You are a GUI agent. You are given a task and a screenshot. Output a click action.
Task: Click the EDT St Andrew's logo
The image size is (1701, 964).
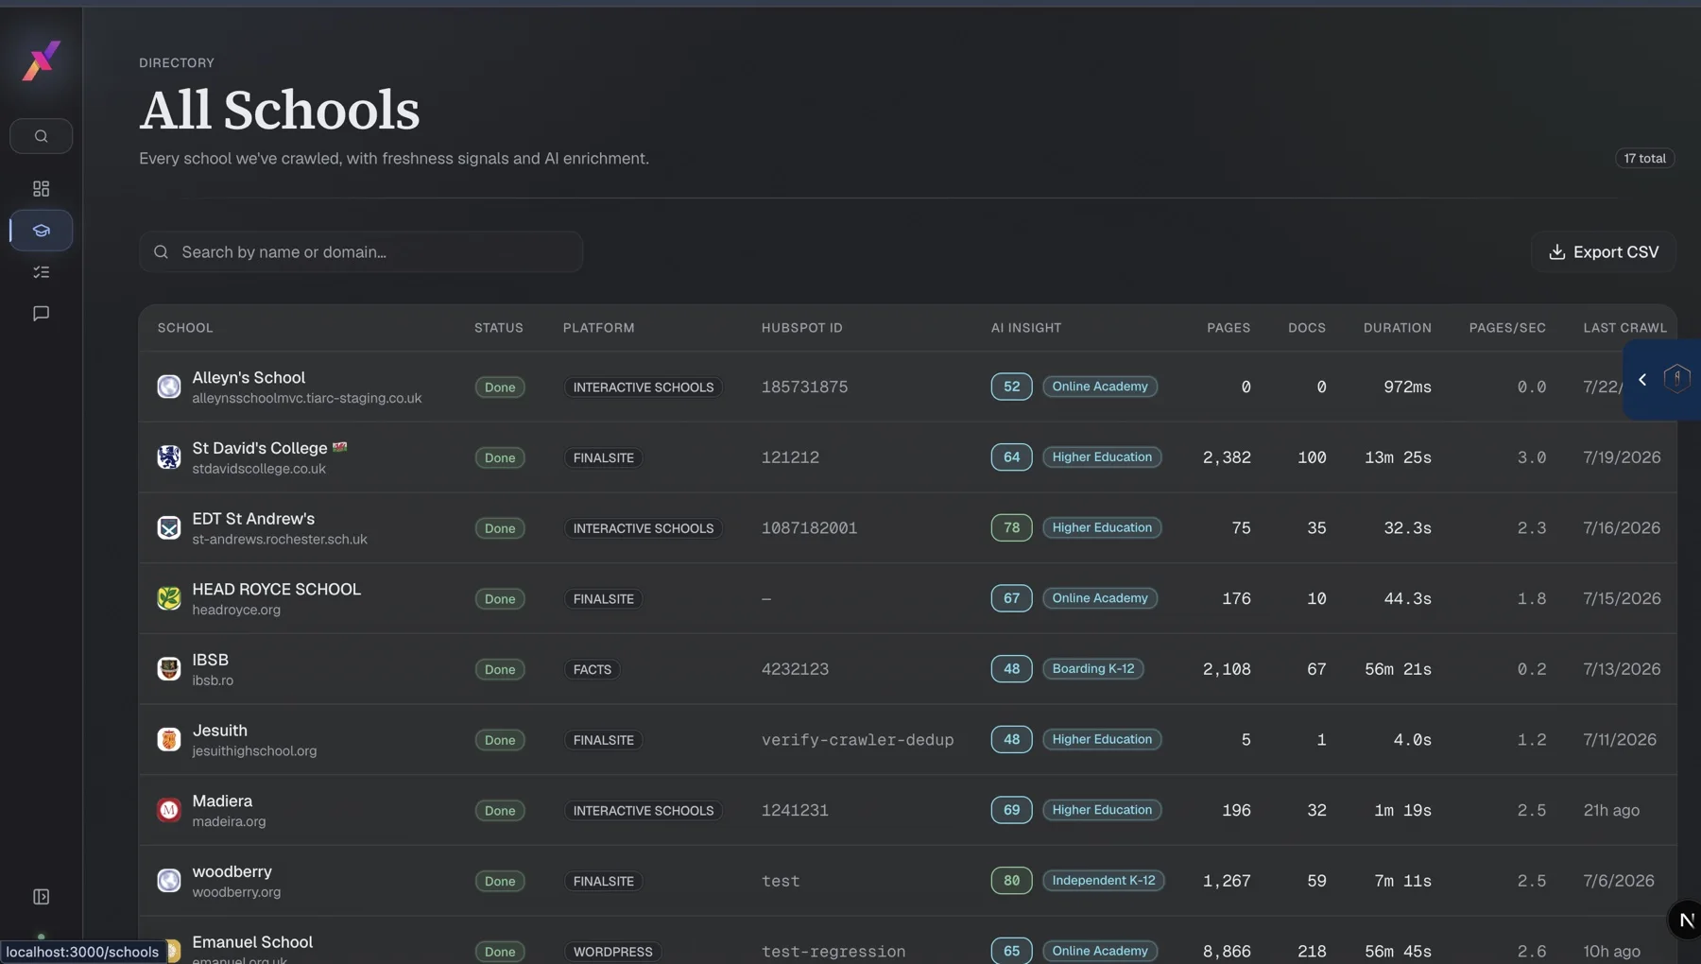pyautogui.click(x=169, y=527)
